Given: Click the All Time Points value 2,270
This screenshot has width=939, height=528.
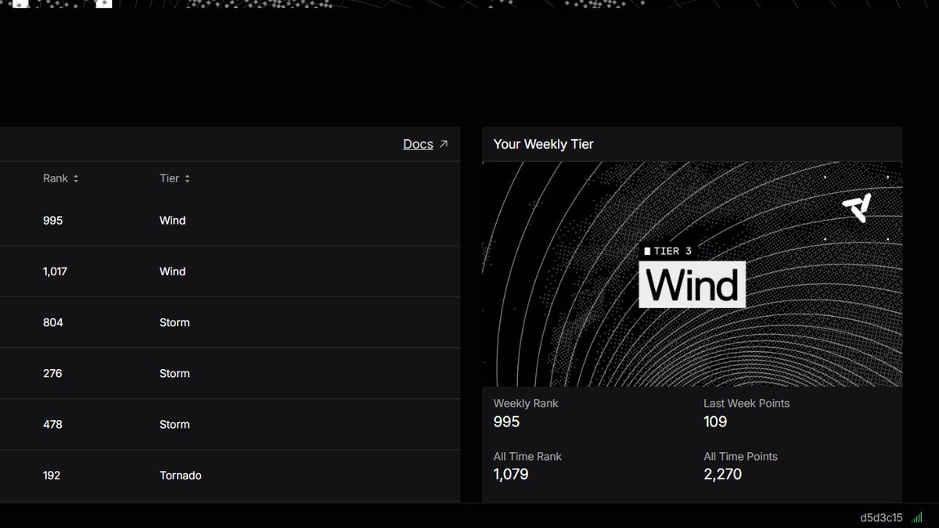Looking at the screenshot, I should pos(722,474).
